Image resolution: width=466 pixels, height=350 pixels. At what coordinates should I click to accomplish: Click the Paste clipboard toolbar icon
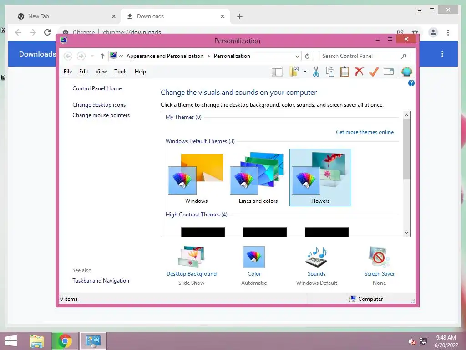[345, 72]
